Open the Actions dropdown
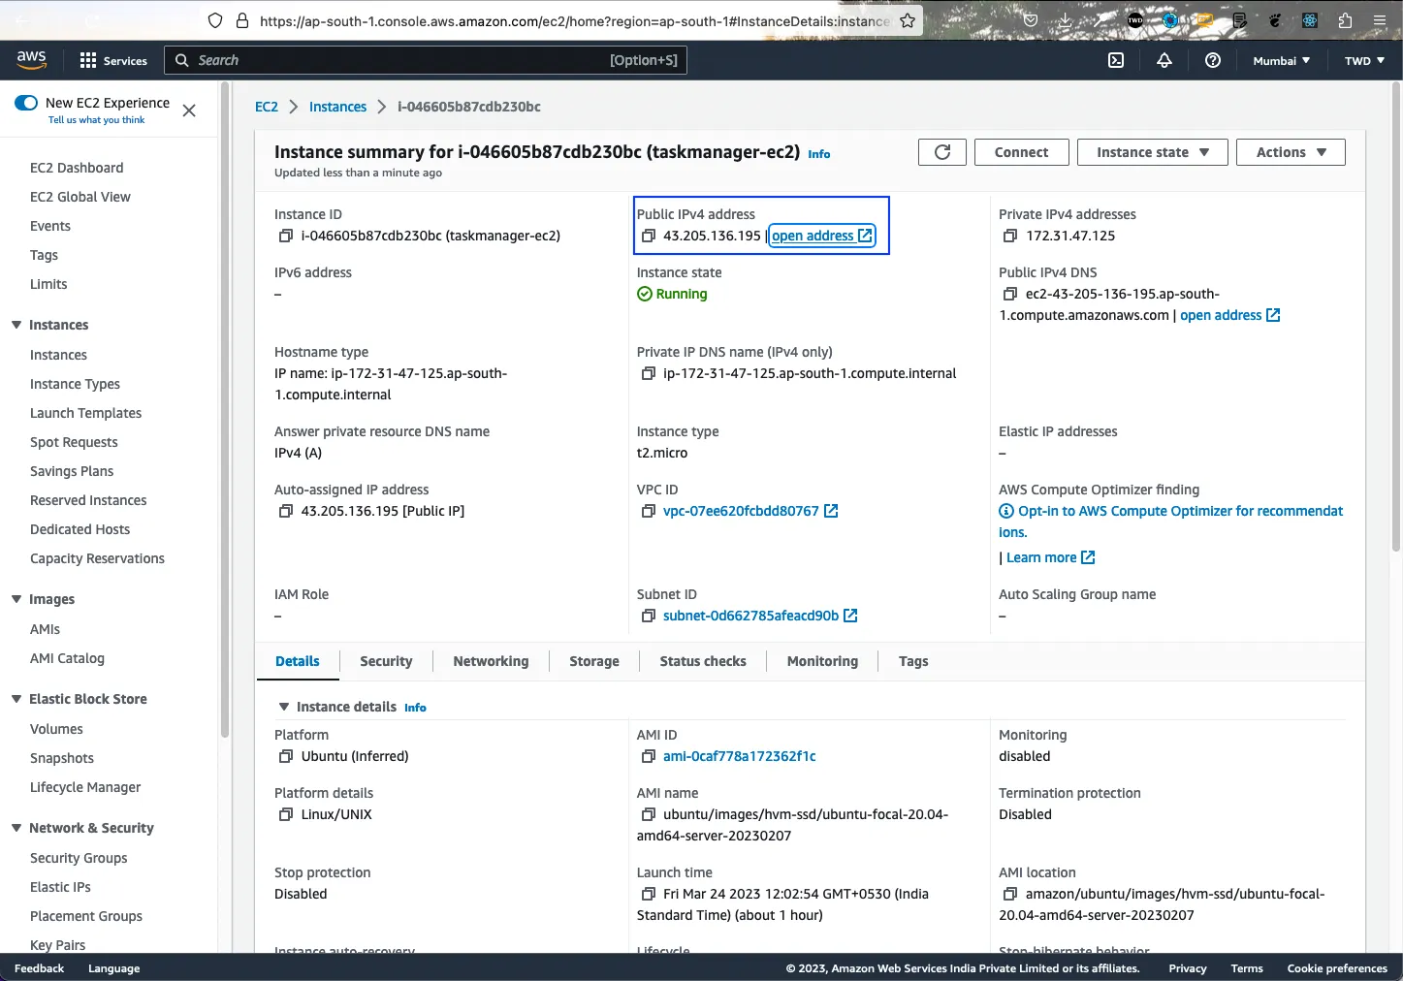Screen dimensions: 1403x981 [1291, 152]
